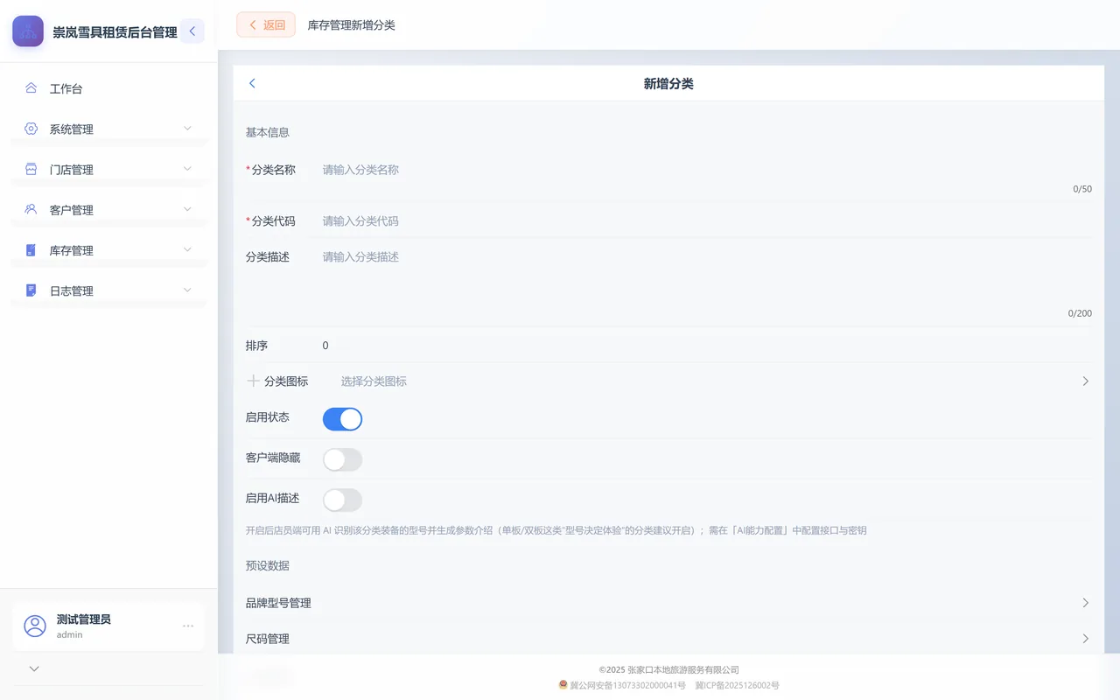
Task: Click the app logo icon beside 崇岚雪具租赁后台管理
Action: tap(28, 31)
